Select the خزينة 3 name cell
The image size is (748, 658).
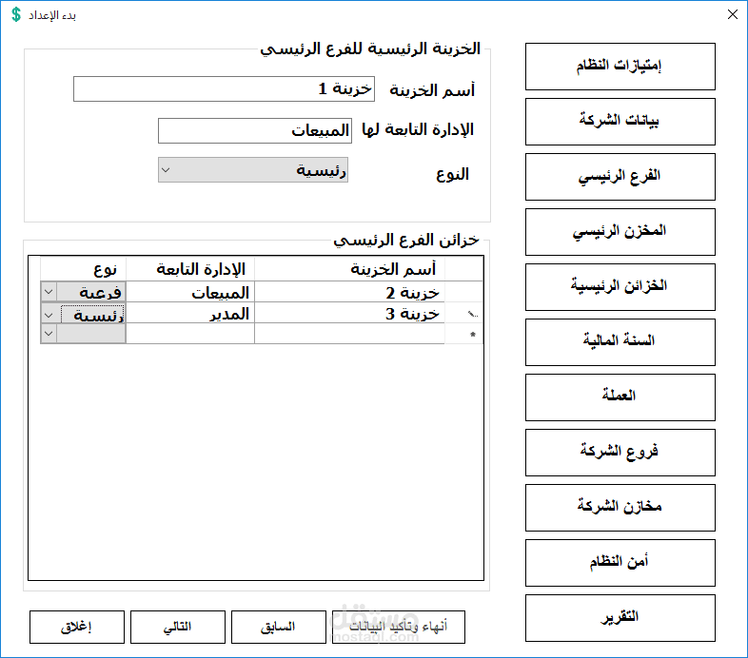pos(349,313)
